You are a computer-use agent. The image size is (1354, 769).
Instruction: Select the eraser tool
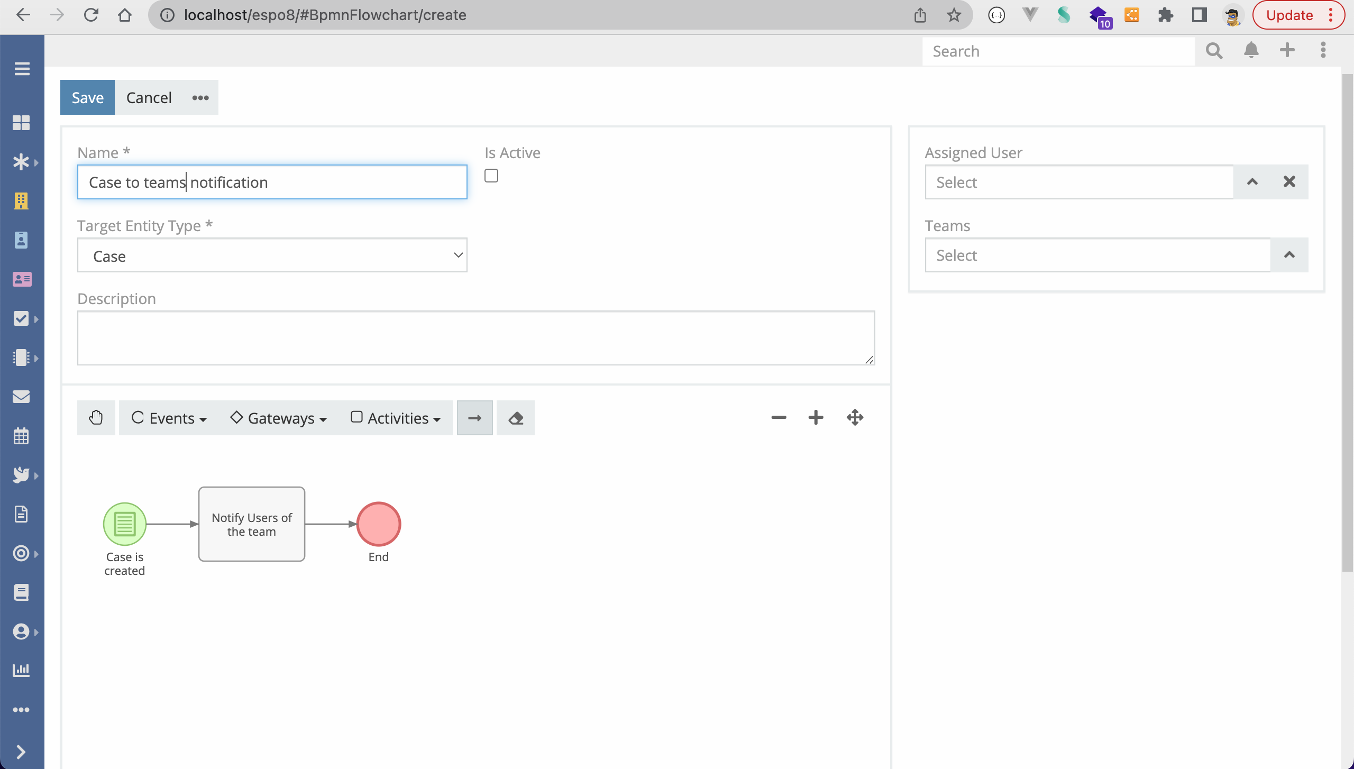coord(516,418)
